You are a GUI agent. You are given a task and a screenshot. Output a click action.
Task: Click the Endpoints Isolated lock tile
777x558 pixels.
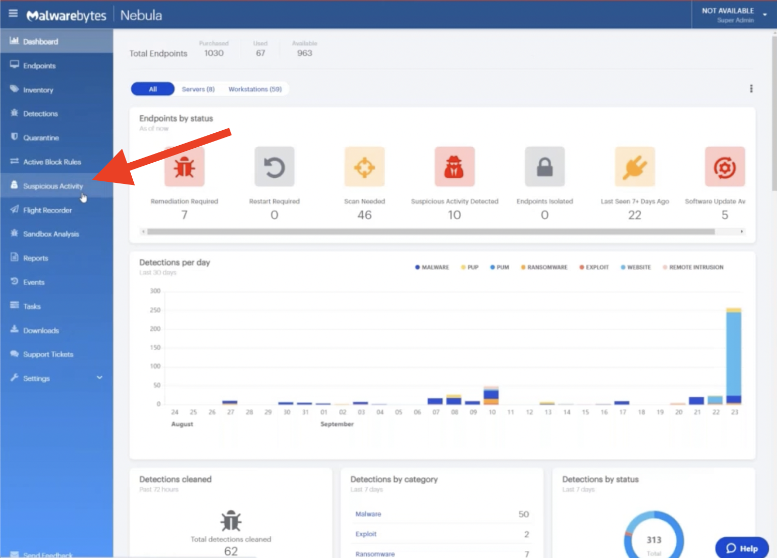coord(545,166)
